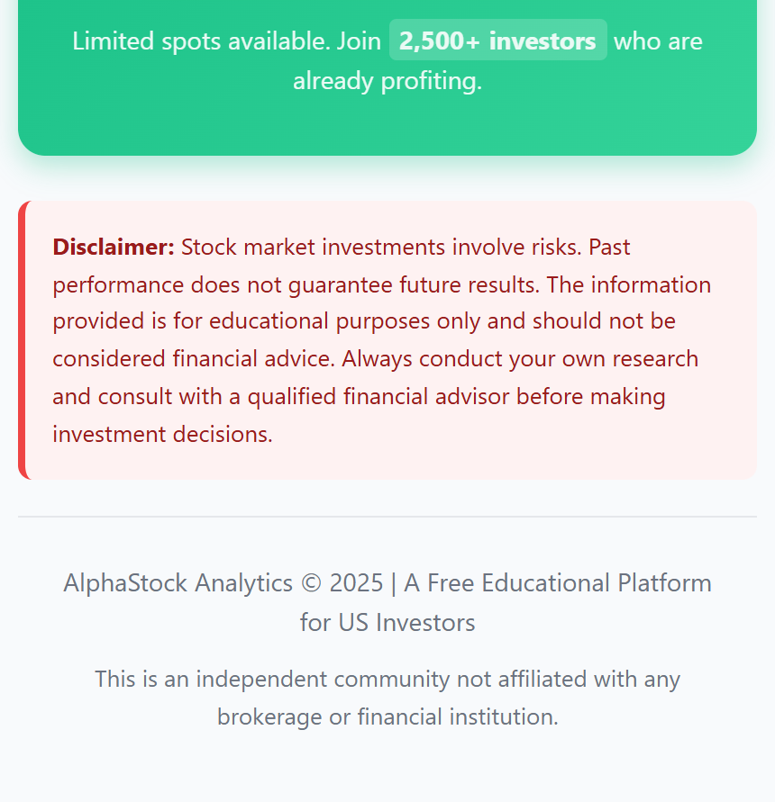Click the bold "Disclaimer:" label

[x=114, y=247]
